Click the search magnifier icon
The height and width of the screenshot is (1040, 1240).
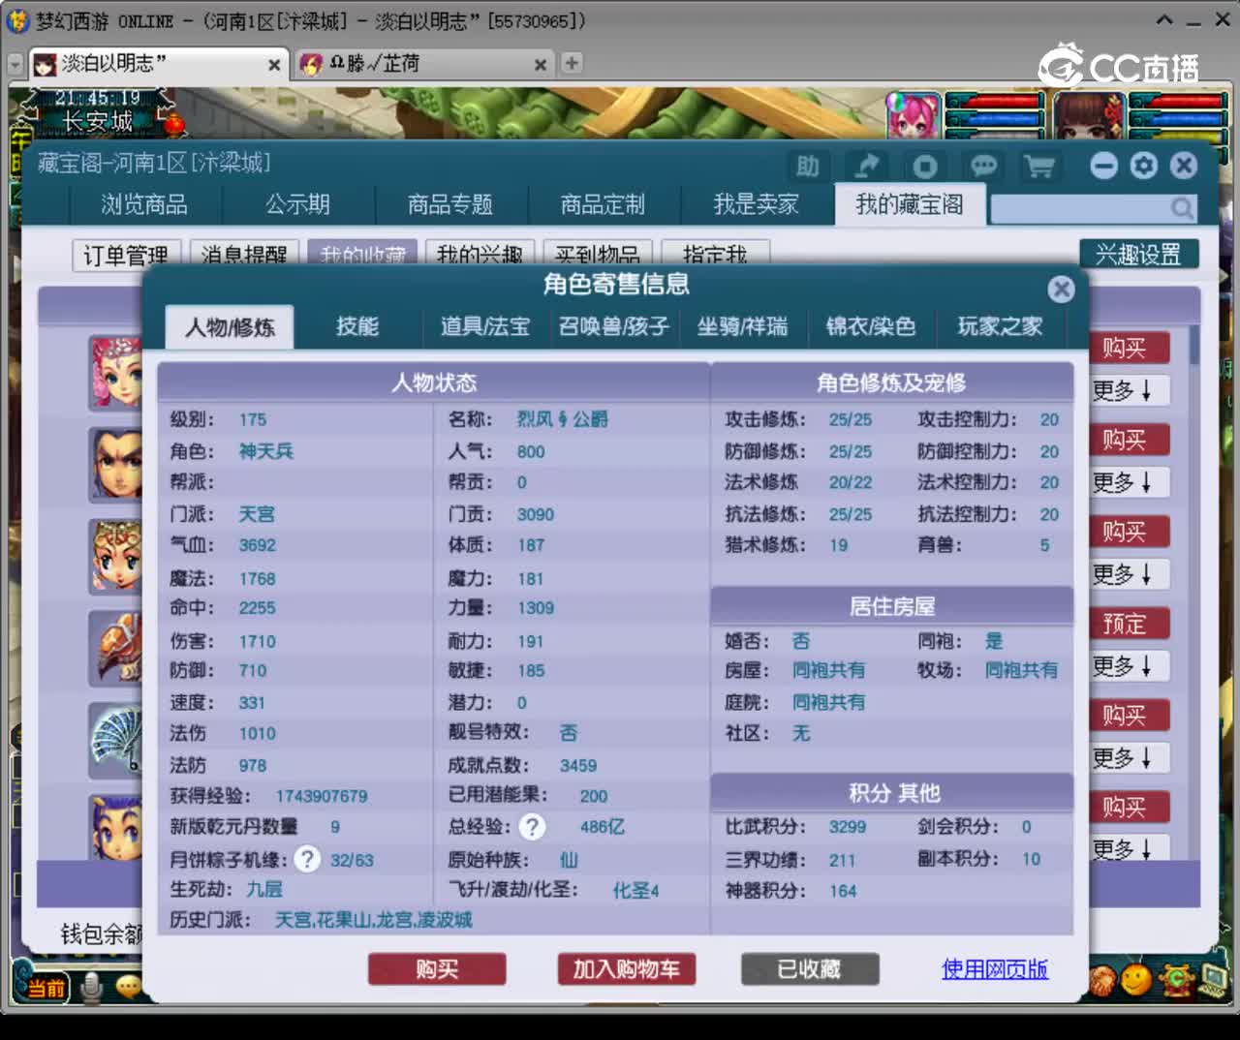[1182, 207]
